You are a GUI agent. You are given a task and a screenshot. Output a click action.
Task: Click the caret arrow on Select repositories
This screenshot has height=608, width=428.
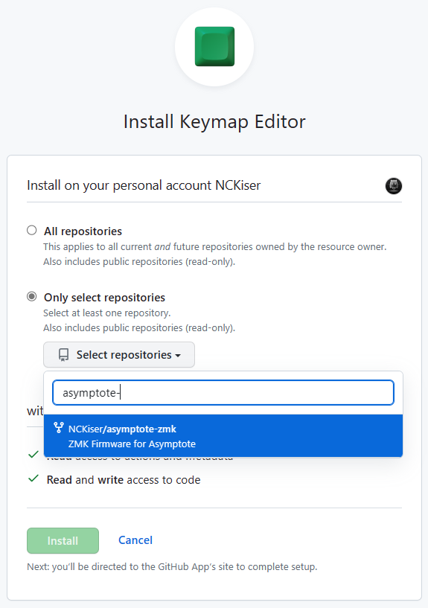point(178,356)
